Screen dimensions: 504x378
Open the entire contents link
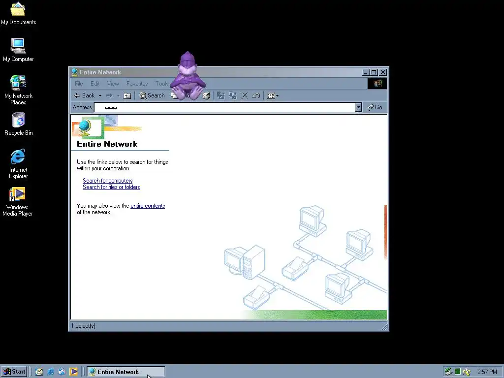pyautogui.click(x=148, y=206)
